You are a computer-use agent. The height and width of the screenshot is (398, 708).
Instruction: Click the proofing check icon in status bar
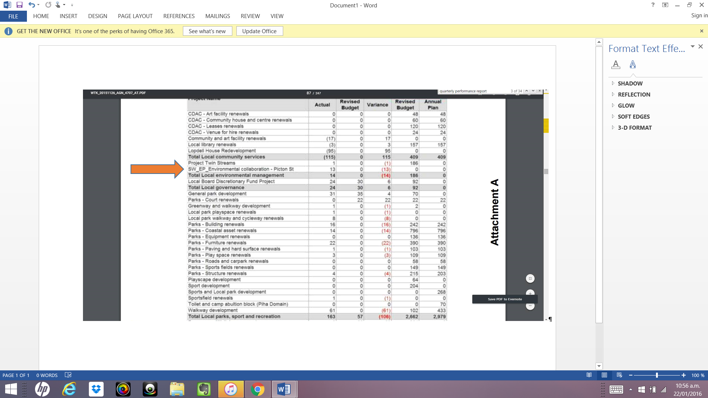pos(68,375)
